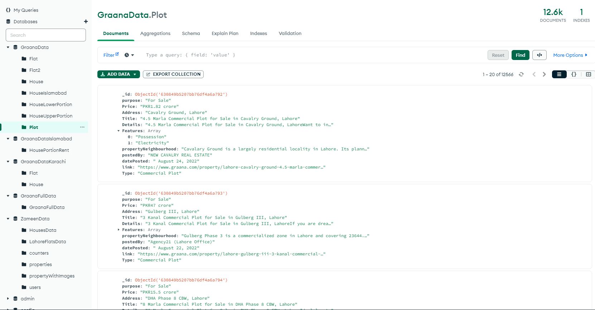
Task: Open the HouseLowerPortion collection
Action: click(x=50, y=104)
